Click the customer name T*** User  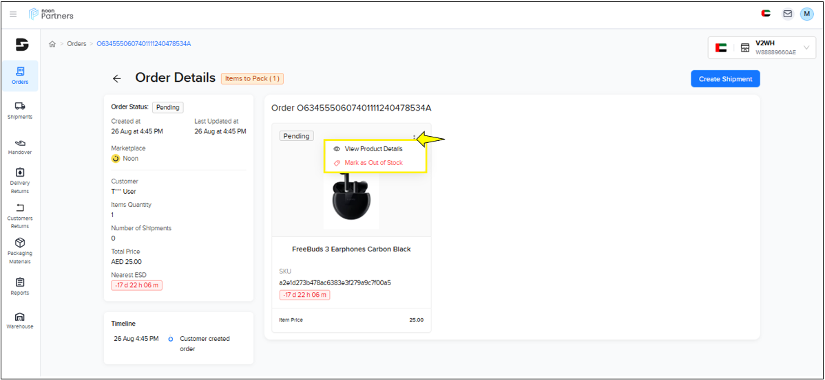pyautogui.click(x=123, y=192)
